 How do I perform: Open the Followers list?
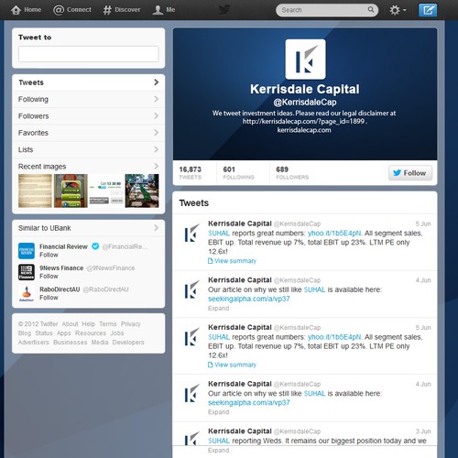click(x=89, y=116)
